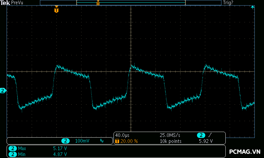Select the 100mV vertical scale readout
The image size is (264, 158).
tap(82, 141)
